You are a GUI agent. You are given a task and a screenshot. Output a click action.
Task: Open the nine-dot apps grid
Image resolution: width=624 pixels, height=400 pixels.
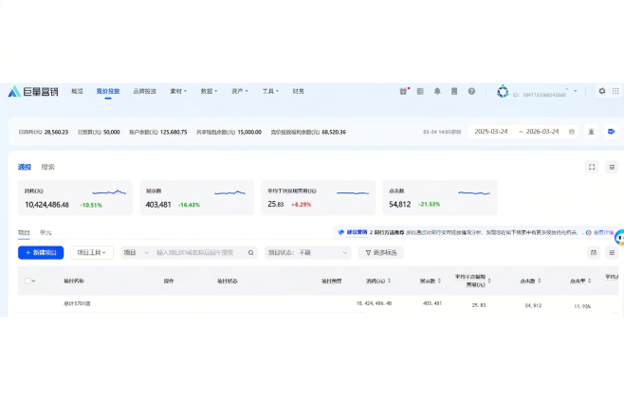[x=615, y=91]
